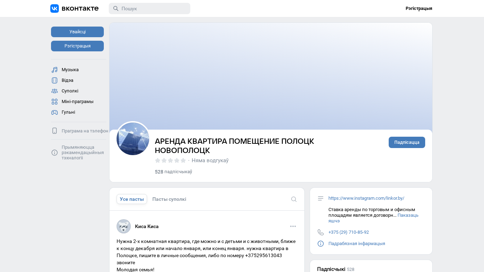Open the Міні-праграмы apps icon
This screenshot has height=272, width=484.
click(55, 102)
